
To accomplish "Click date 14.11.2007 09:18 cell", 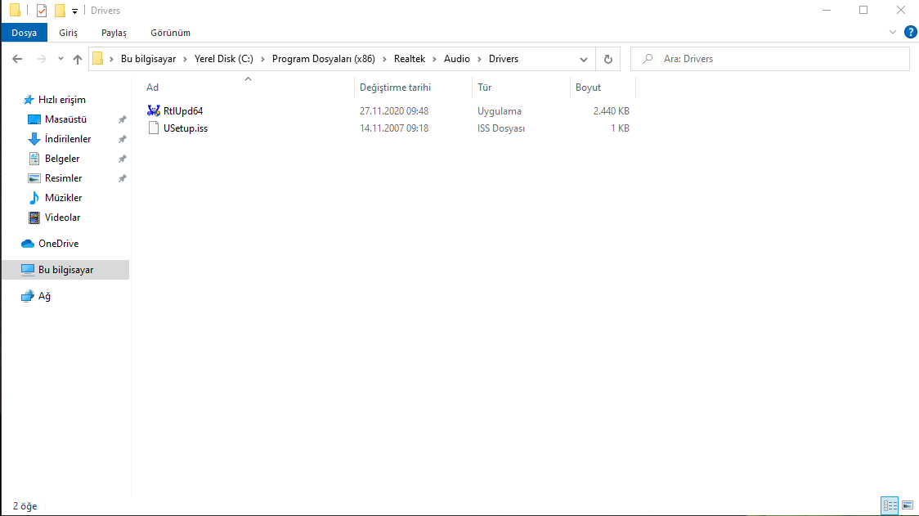I will (x=394, y=128).
